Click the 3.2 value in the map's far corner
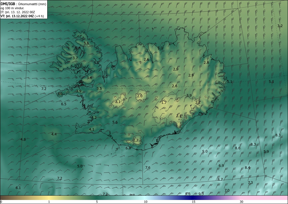288x204 pixels. (280, 26)
